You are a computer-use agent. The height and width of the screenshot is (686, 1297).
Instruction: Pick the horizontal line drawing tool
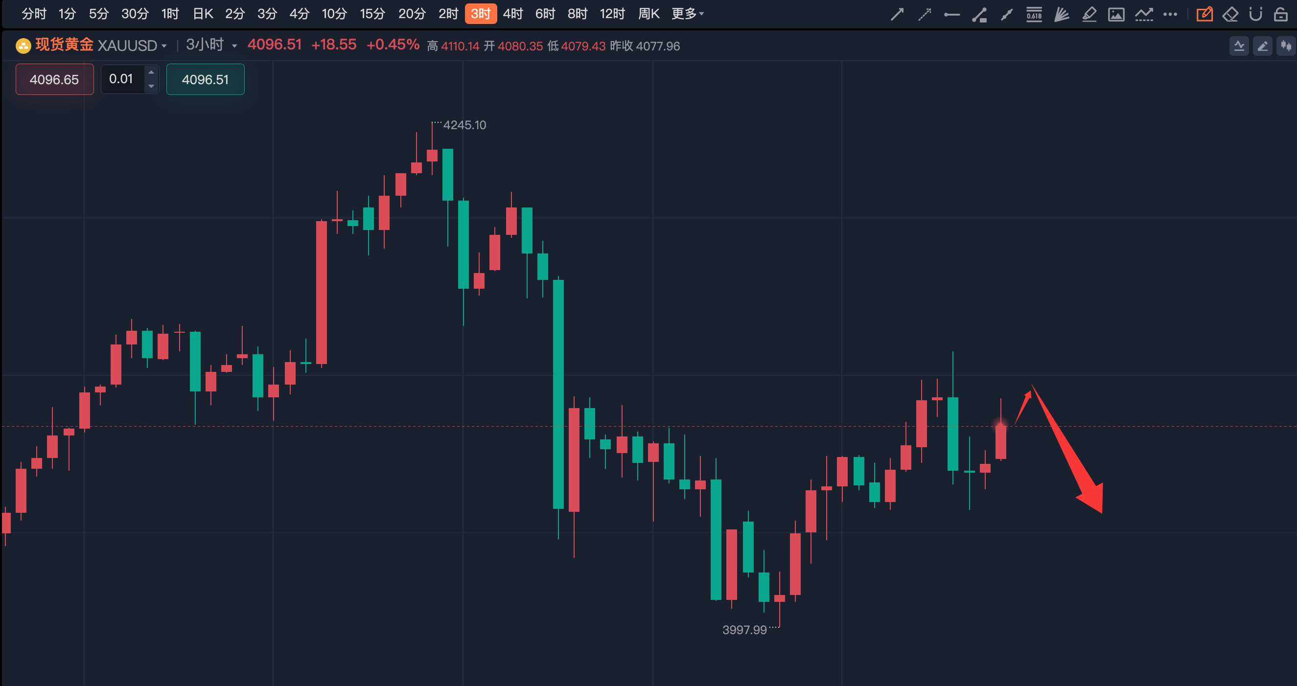point(951,15)
